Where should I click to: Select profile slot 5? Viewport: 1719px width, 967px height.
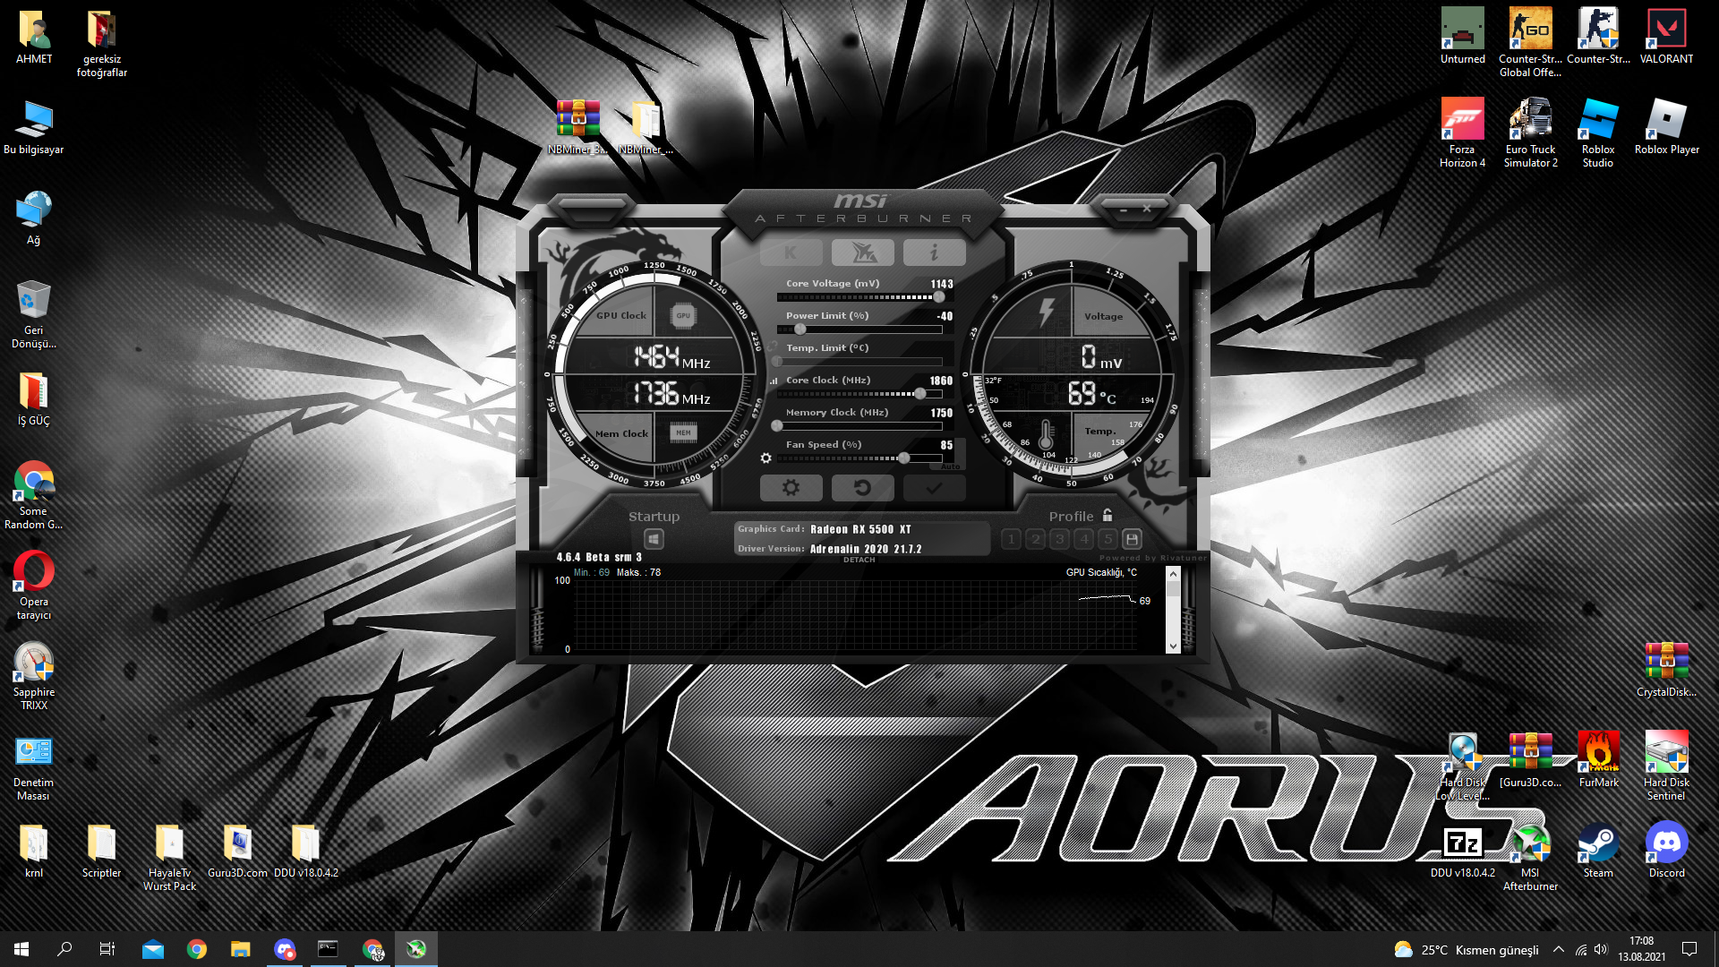click(x=1108, y=539)
